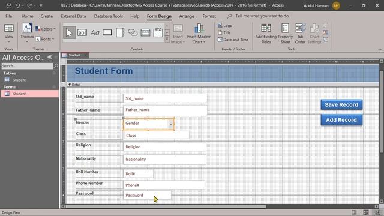384x216 pixels.
Task: Open the Help tab
Action: (134, 16)
